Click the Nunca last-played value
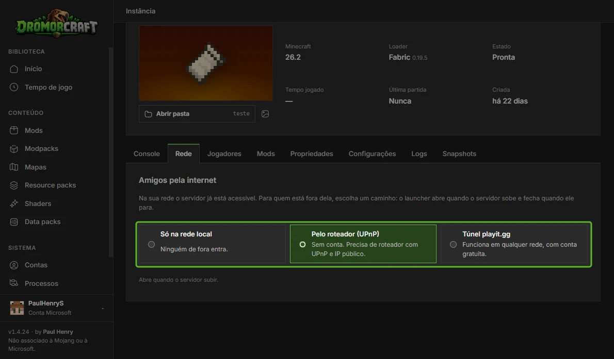This screenshot has height=359, width=614. tap(400, 101)
